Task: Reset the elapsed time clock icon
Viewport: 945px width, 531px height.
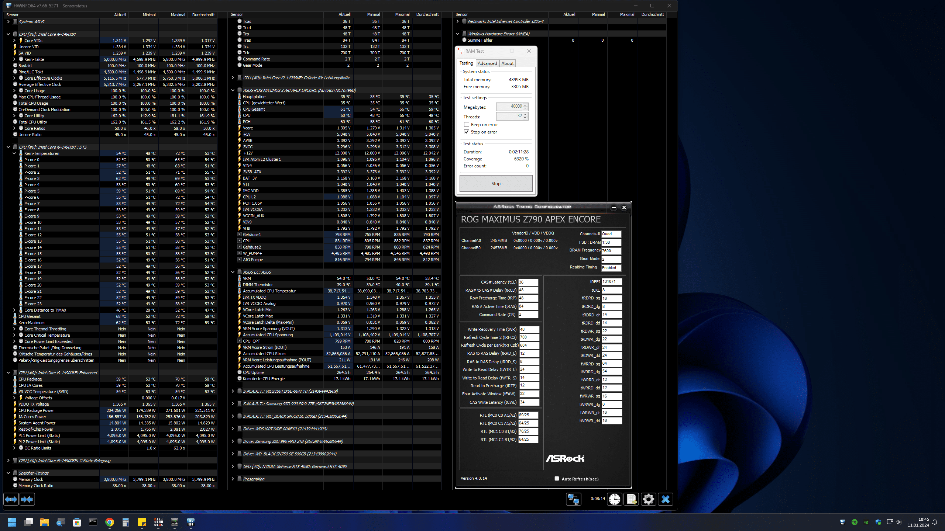Action: (615, 499)
